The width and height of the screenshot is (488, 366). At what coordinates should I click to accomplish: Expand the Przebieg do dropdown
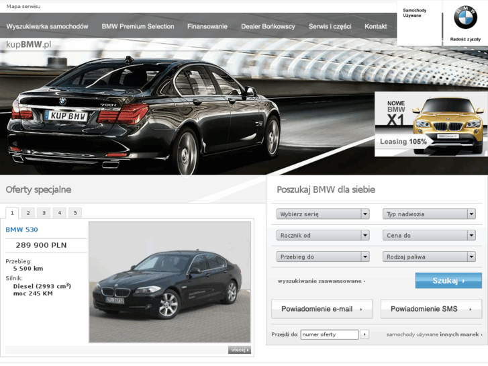[x=323, y=257]
